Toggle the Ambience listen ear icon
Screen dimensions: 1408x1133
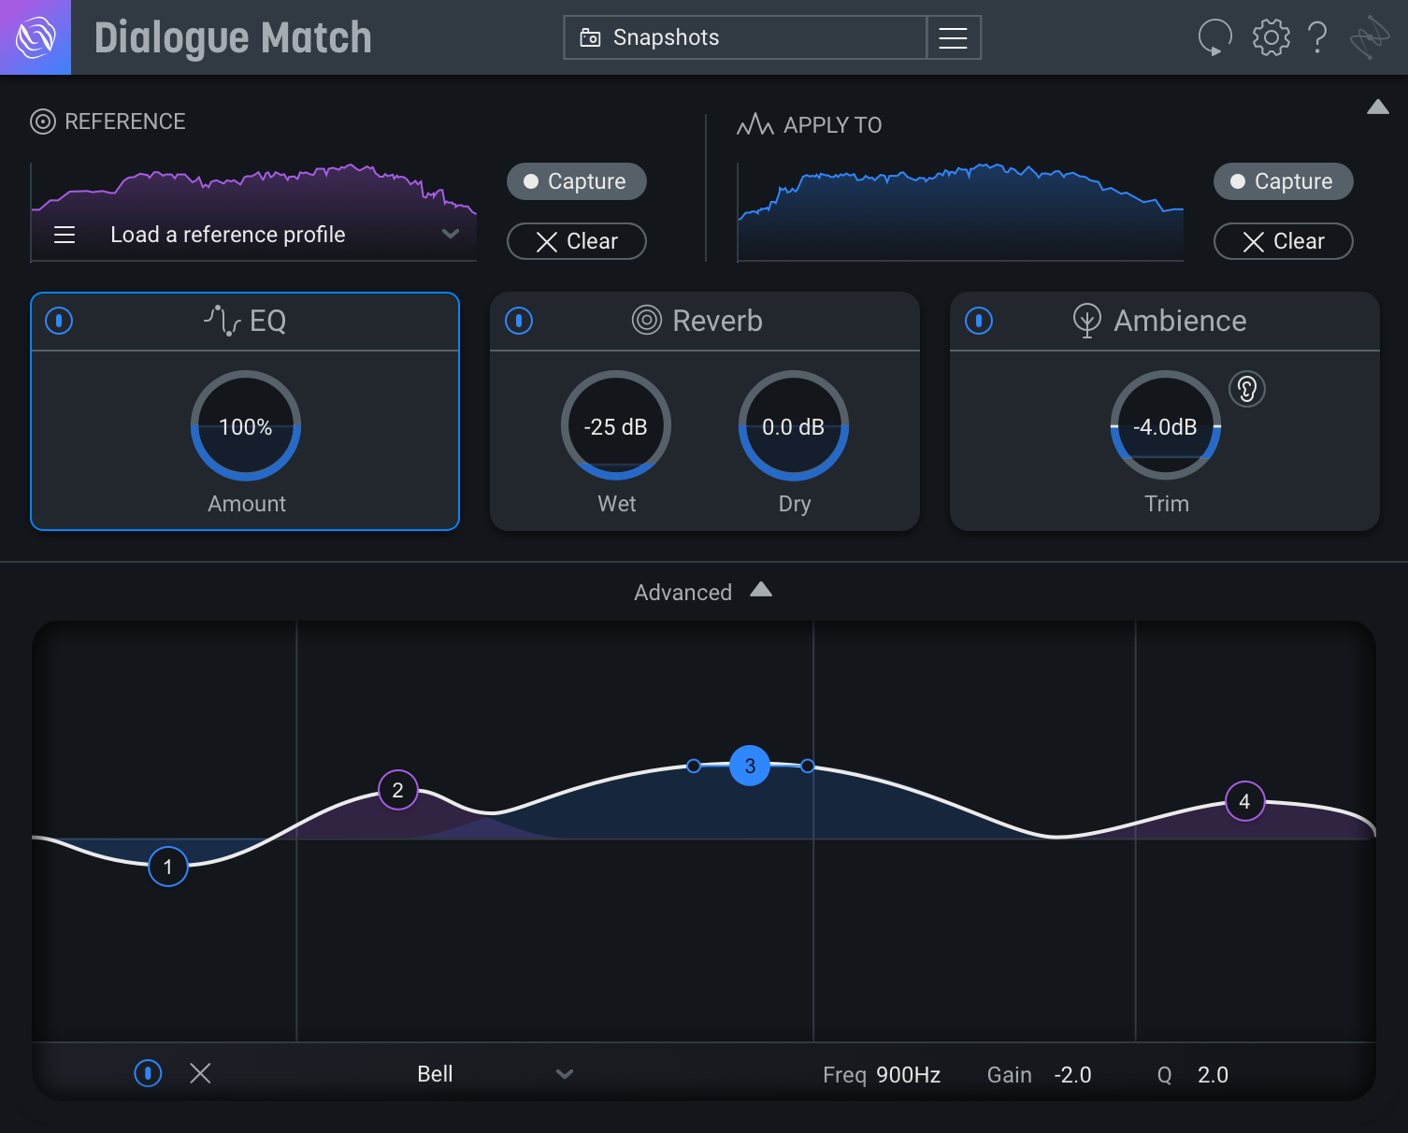(1246, 389)
